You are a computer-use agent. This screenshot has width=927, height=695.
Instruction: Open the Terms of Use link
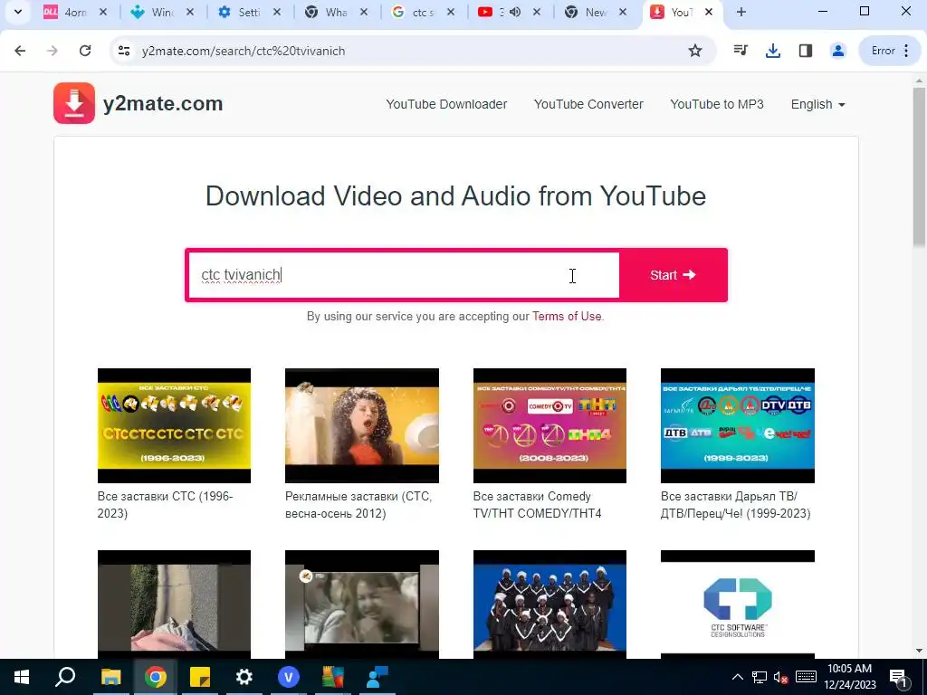pos(567,316)
